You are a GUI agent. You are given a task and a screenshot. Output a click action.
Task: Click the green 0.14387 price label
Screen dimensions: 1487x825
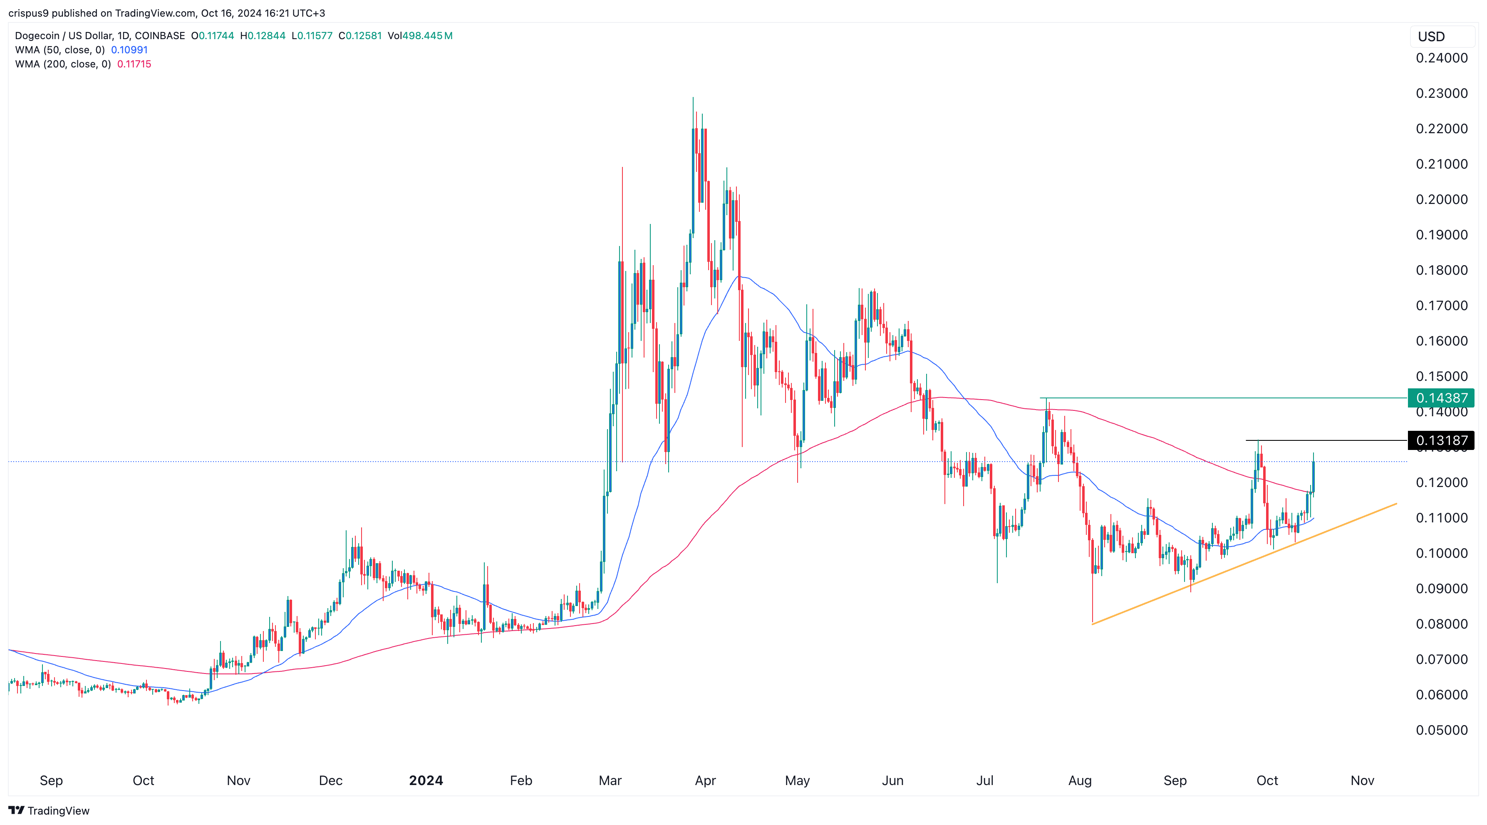[x=1441, y=398]
